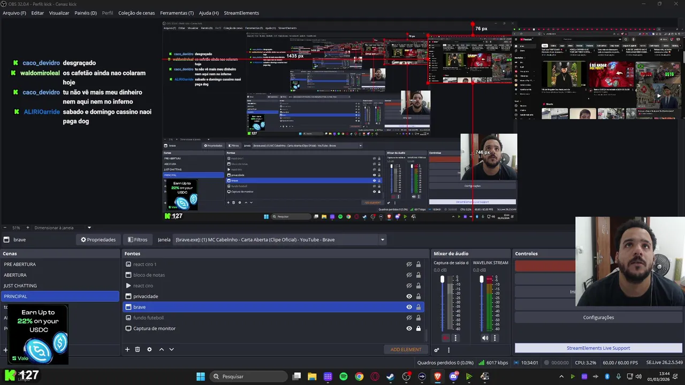This screenshot has height=385, width=685.
Task: Show the bloco de notas source
Action: [x=409, y=275]
